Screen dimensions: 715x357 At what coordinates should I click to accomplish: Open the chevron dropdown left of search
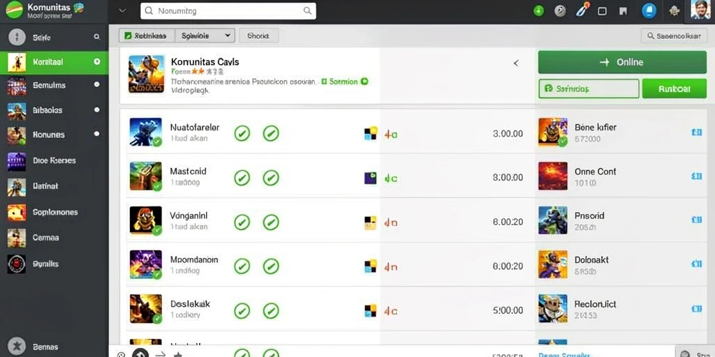(x=121, y=11)
